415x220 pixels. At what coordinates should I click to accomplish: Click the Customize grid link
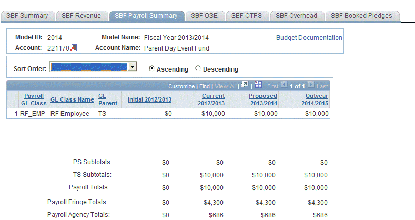181,86
